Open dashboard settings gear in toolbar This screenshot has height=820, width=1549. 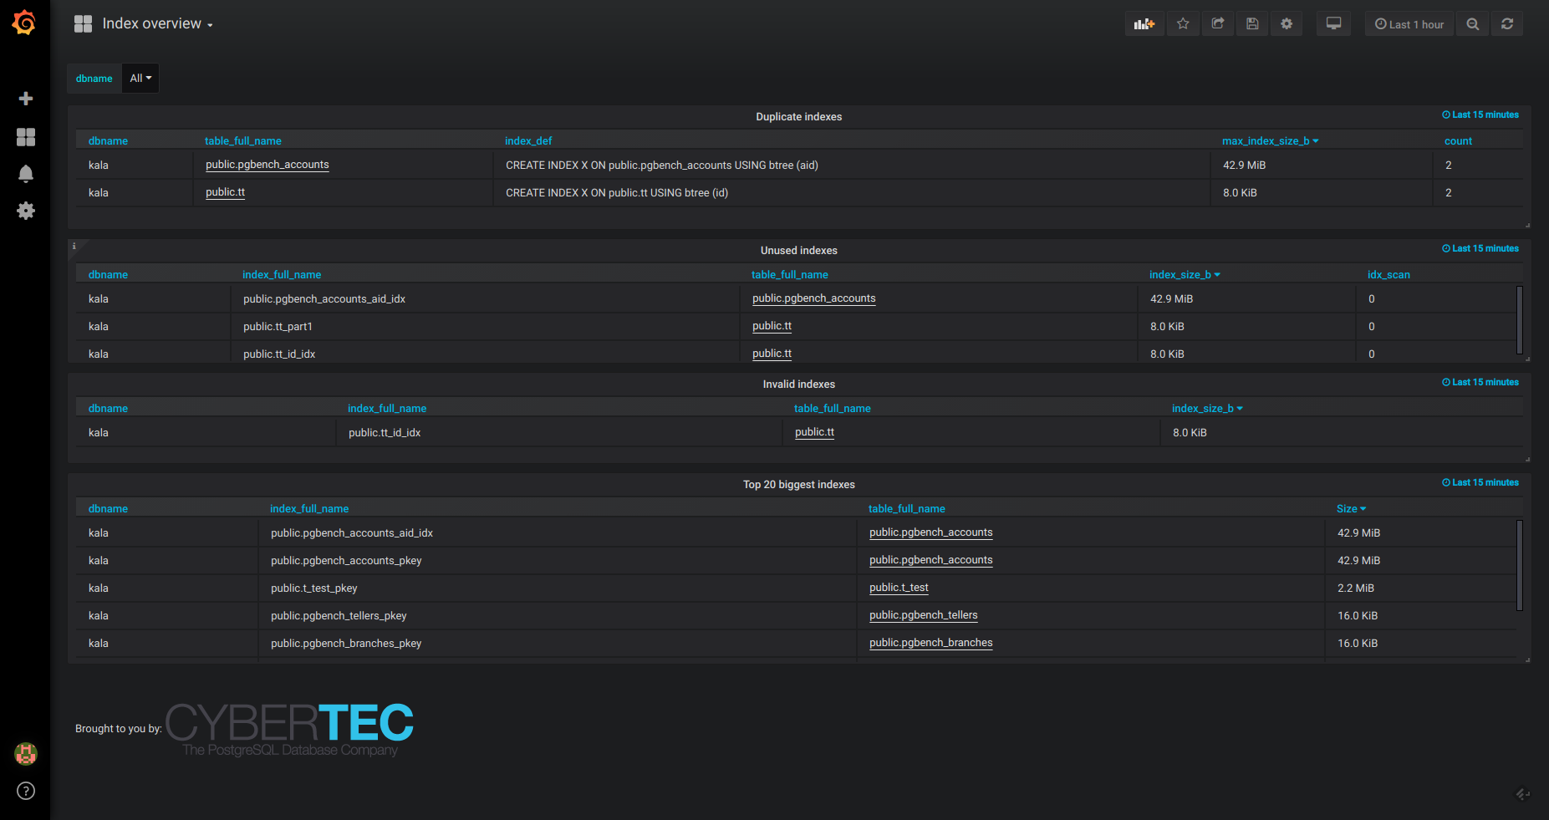pos(1287,24)
